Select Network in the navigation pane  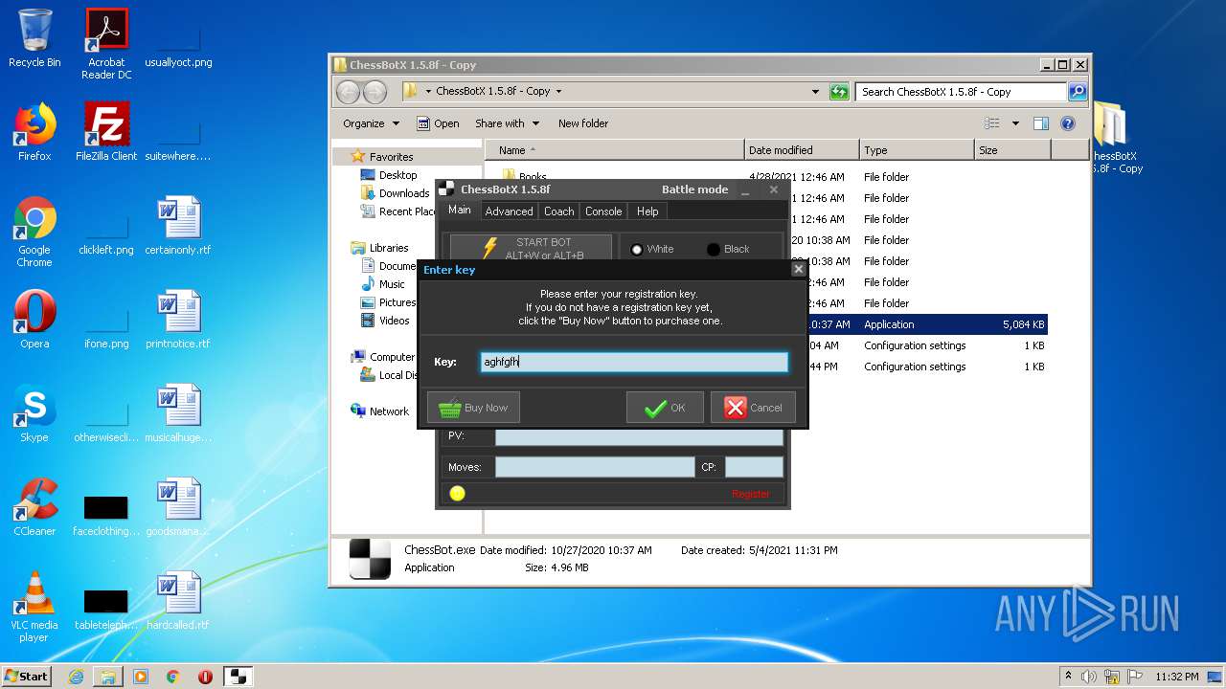click(x=389, y=411)
